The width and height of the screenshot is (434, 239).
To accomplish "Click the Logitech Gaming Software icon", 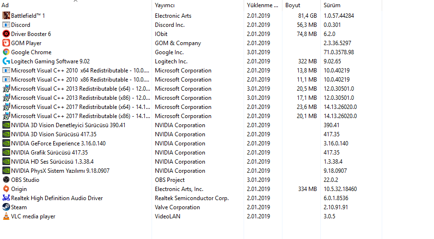I will [x=6, y=61].
